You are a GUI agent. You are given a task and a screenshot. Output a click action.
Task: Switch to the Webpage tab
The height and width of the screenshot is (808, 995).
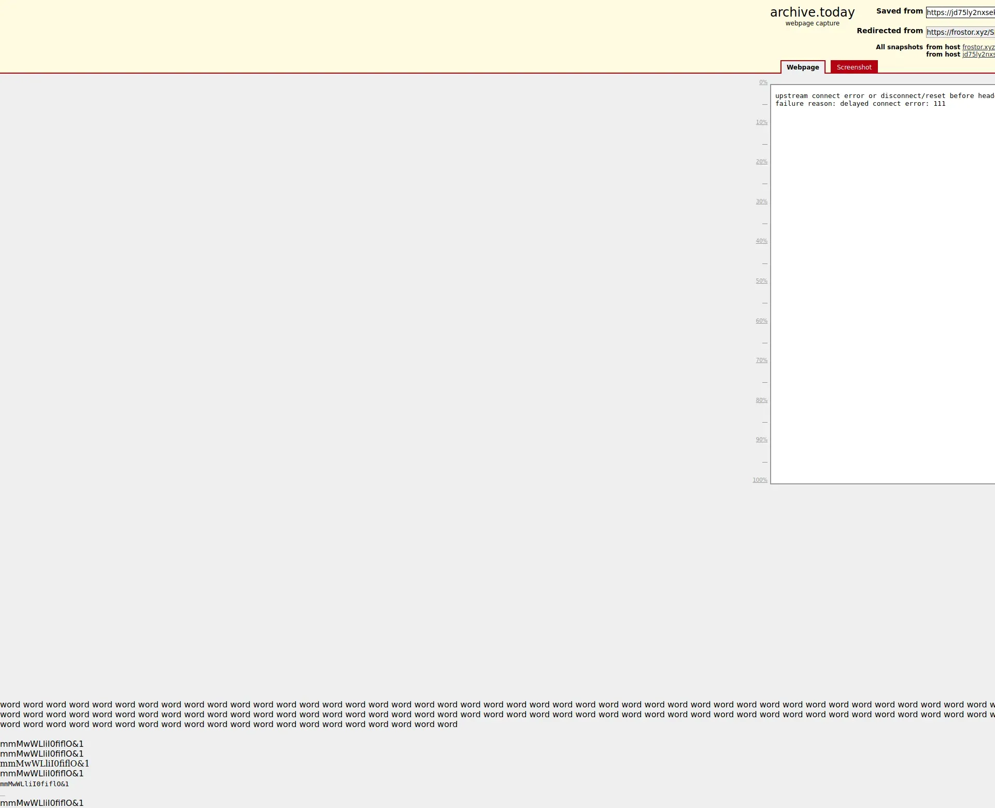[803, 67]
